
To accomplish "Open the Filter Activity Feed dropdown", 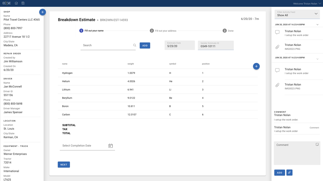I will point(297,14).
